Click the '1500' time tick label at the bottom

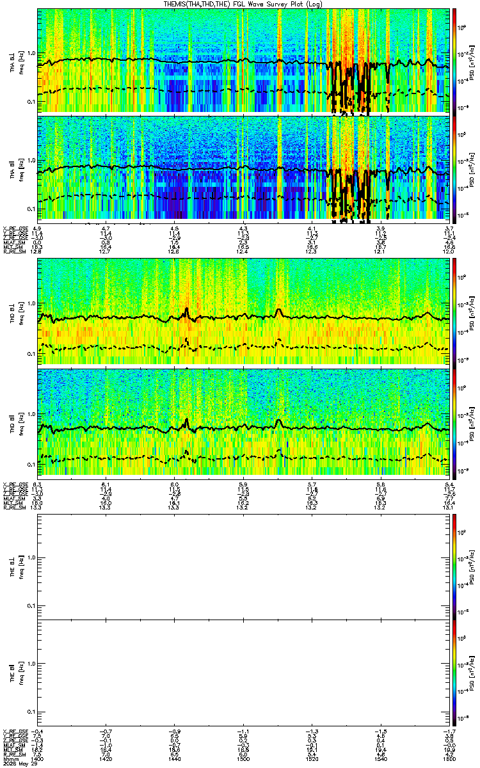tap(243, 759)
